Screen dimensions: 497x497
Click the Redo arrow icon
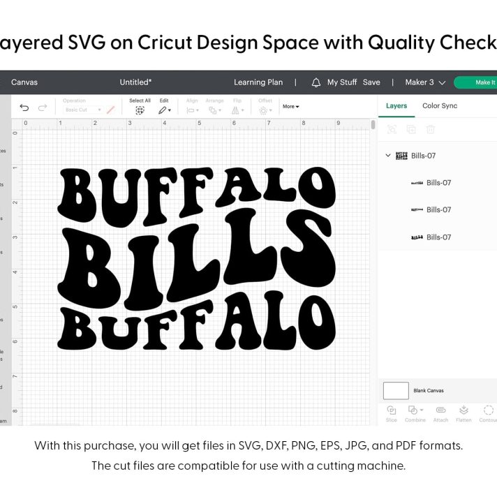[x=43, y=107]
